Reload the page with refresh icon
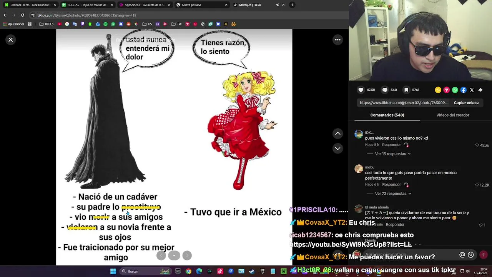 point(22,15)
